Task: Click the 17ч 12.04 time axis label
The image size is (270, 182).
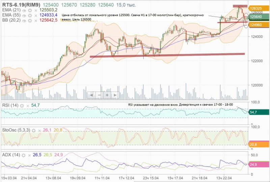Action: click(x=126, y=178)
